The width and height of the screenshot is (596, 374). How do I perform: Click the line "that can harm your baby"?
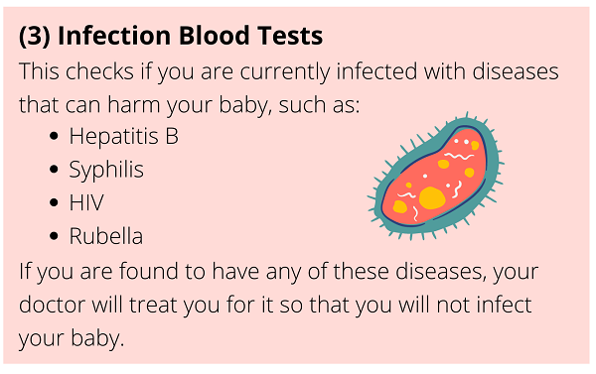[189, 105]
